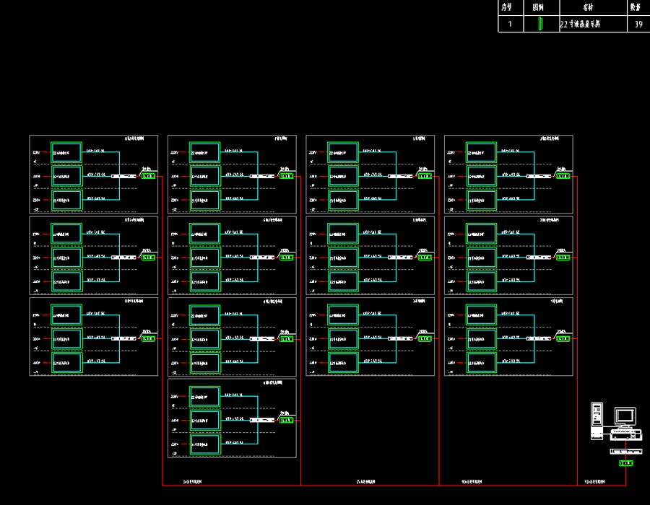Select the white rack switch under the workstation

(625, 452)
